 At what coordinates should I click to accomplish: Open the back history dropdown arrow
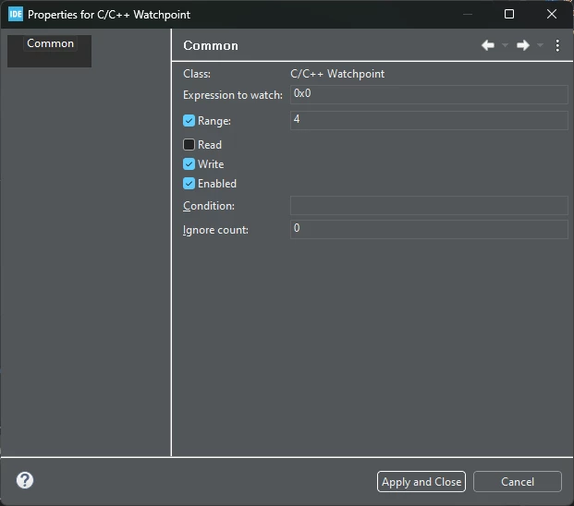click(505, 45)
